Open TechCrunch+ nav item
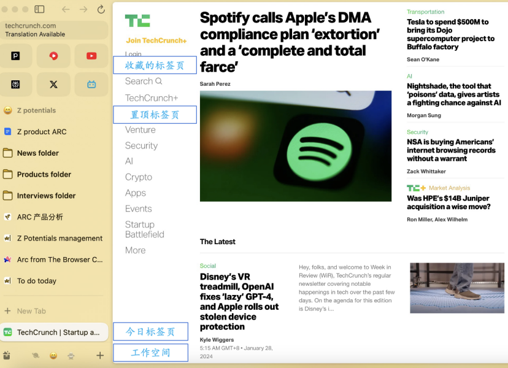This screenshot has height=368, width=508. tap(152, 98)
